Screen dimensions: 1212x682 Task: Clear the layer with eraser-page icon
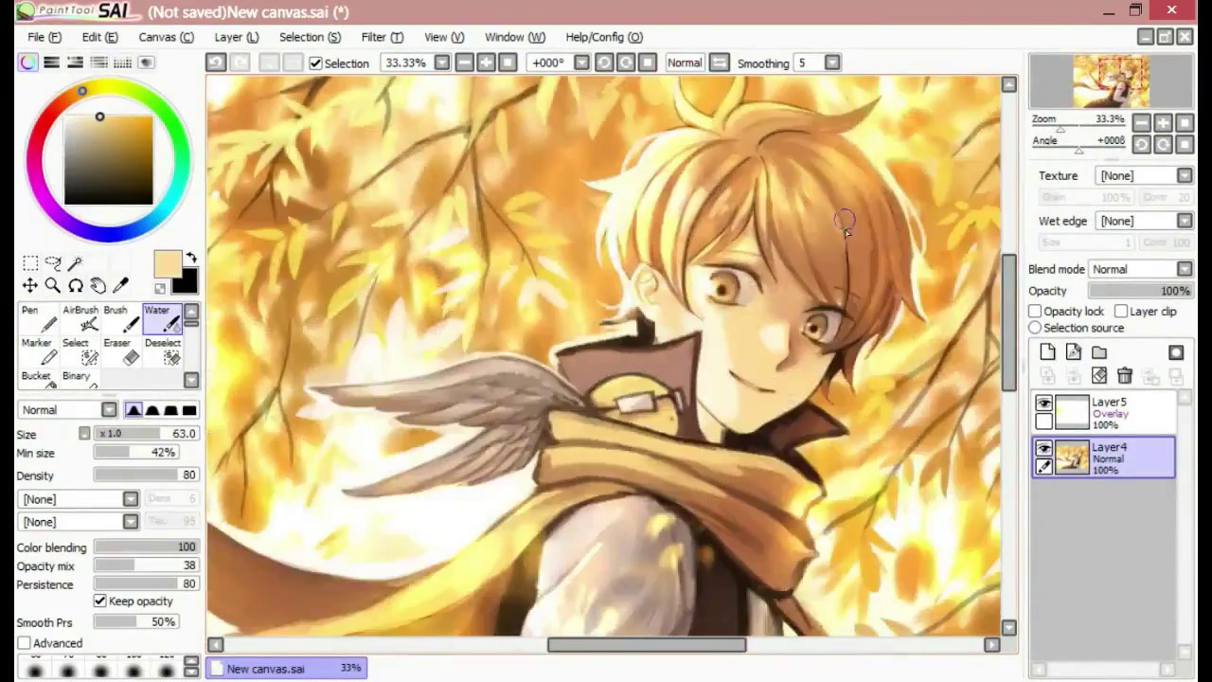tap(1098, 376)
